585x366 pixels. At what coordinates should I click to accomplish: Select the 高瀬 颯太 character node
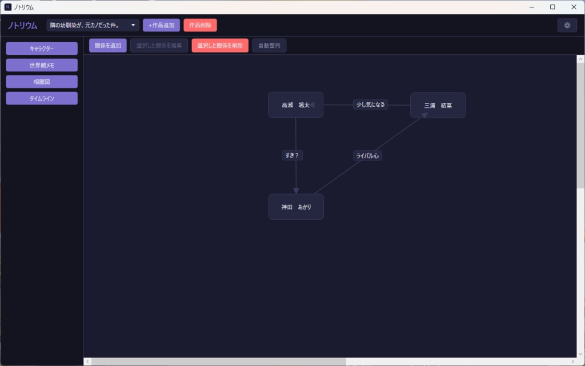(295, 105)
